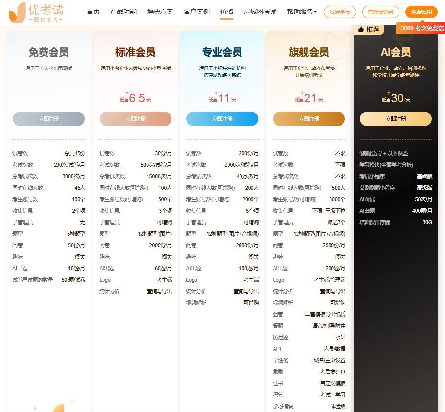Image resolution: width=445 pixels, height=412 pixels.
Task: Click the orange 免费试用 button
Action: coord(421,12)
